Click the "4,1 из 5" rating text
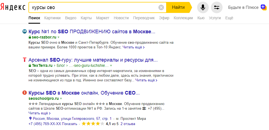 pos(112,124)
